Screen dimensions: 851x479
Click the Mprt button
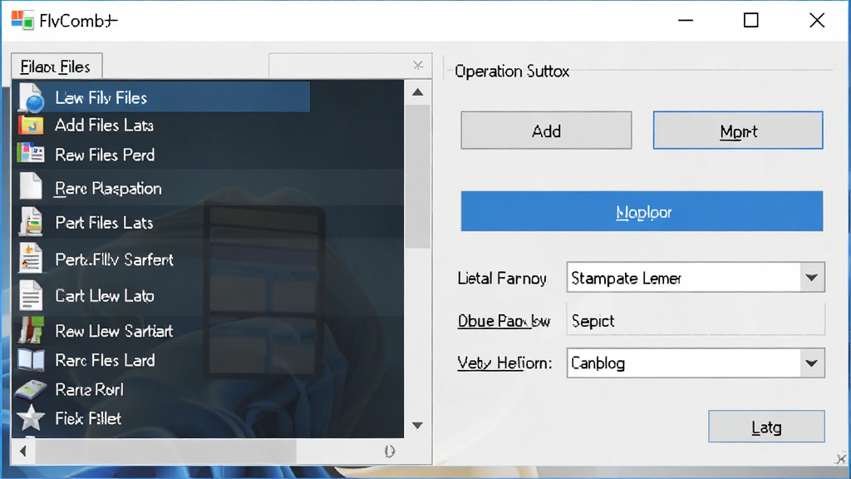pos(738,131)
